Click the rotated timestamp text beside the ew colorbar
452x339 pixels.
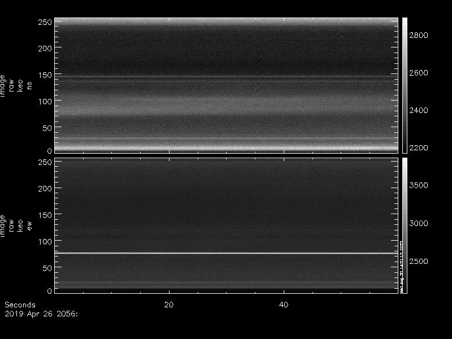(402, 267)
